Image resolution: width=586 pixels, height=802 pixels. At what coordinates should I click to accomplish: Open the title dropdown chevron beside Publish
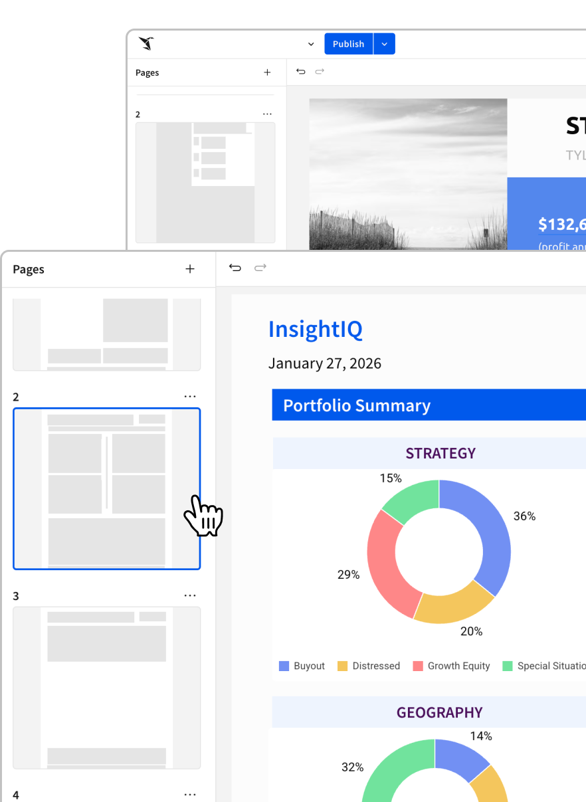click(311, 45)
